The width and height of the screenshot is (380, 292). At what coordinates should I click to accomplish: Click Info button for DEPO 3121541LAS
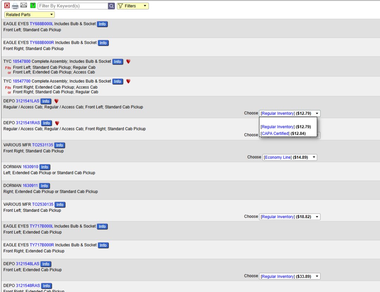click(x=46, y=101)
